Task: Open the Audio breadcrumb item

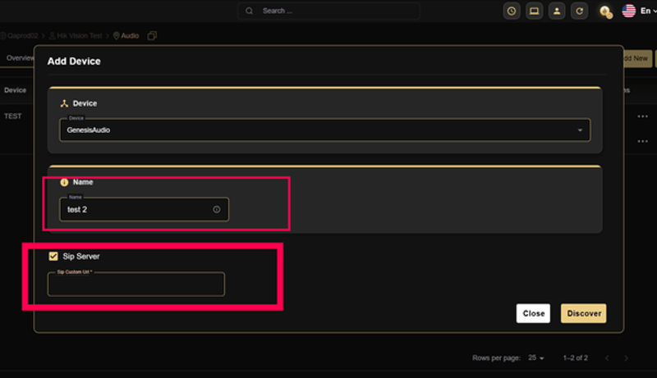Action: coord(126,36)
